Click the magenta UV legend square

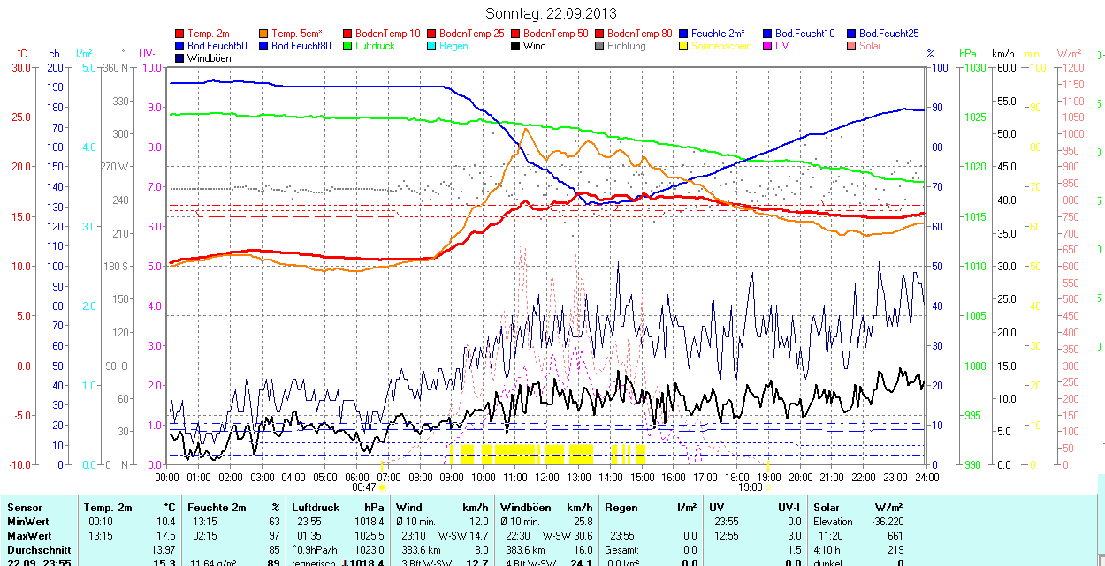click(768, 46)
